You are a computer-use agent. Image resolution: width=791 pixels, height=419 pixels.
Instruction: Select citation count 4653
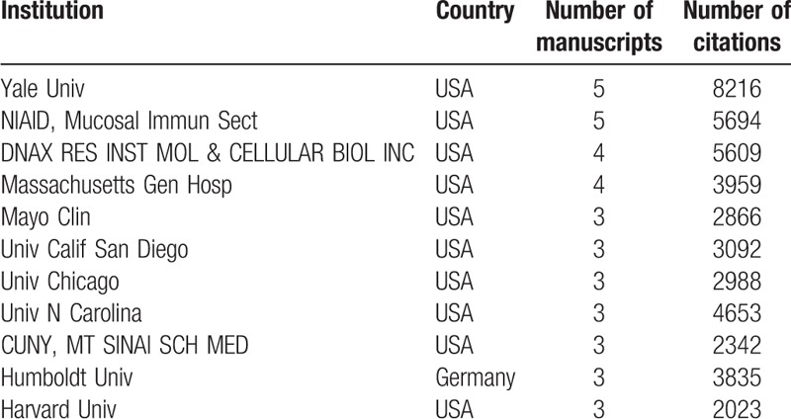[737, 313]
